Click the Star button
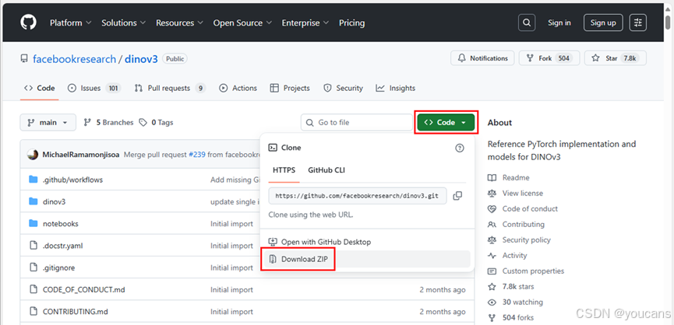This screenshot has height=325, width=674. pyautogui.click(x=616, y=58)
